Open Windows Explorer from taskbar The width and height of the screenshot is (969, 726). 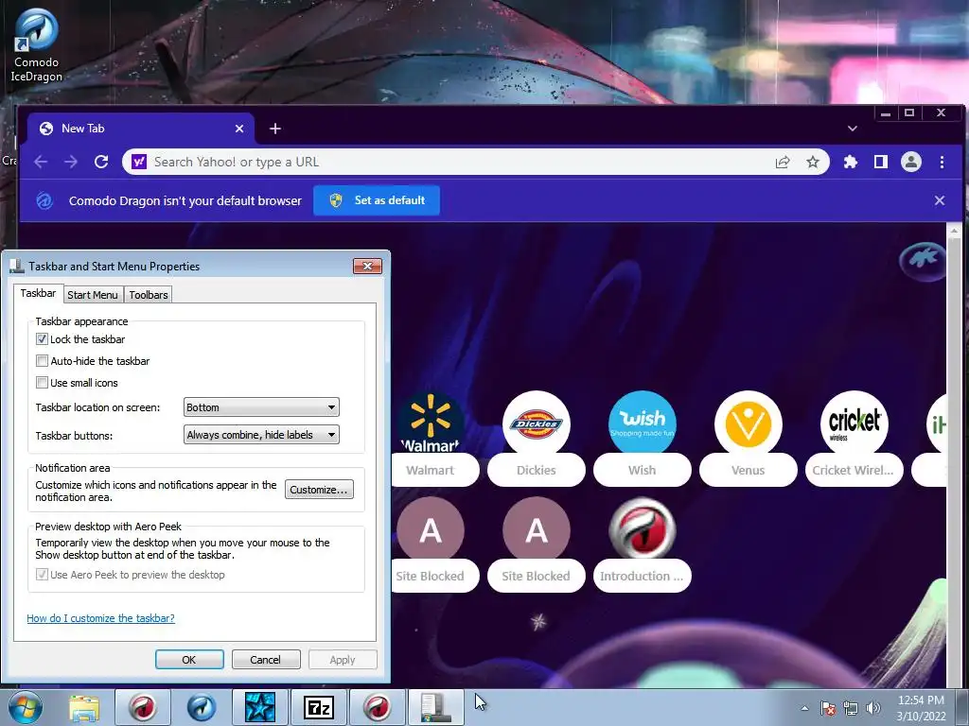click(84, 707)
